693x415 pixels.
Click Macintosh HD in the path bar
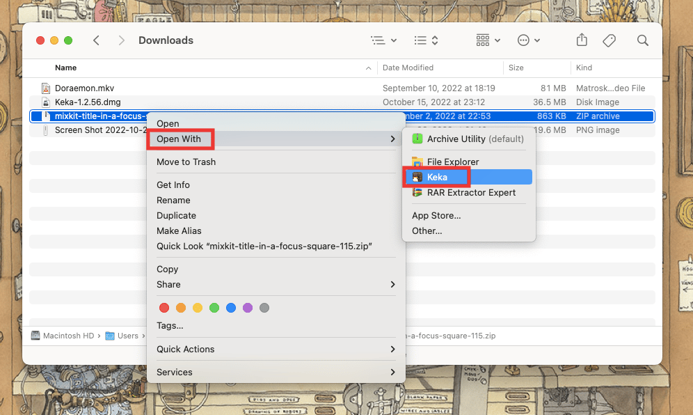click(68, 336)
